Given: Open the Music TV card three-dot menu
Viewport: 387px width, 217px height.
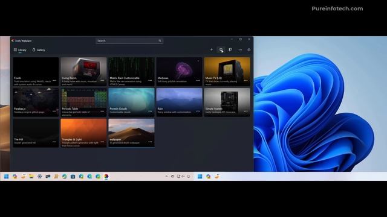Looking at the screenshot, I should click(246, 80).
